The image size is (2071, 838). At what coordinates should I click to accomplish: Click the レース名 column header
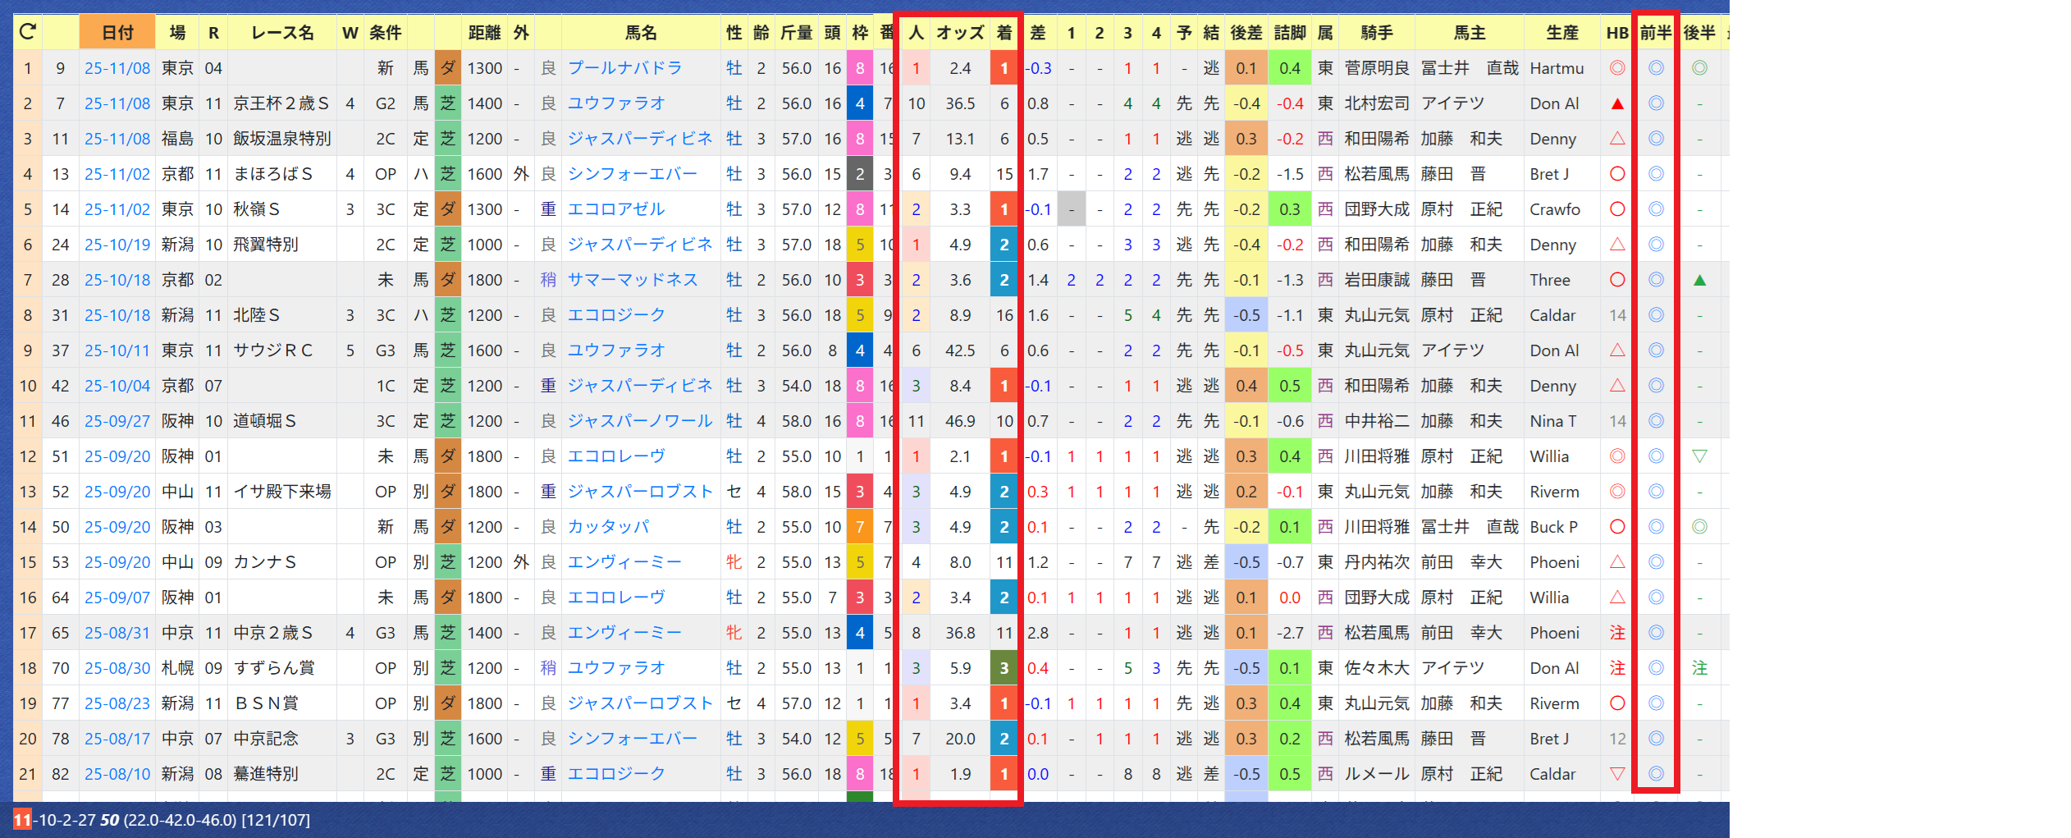(x=282, y=33)
